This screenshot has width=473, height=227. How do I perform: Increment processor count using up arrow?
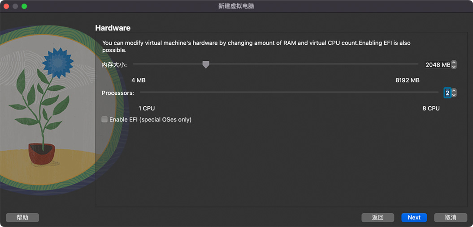click(454, 91)
